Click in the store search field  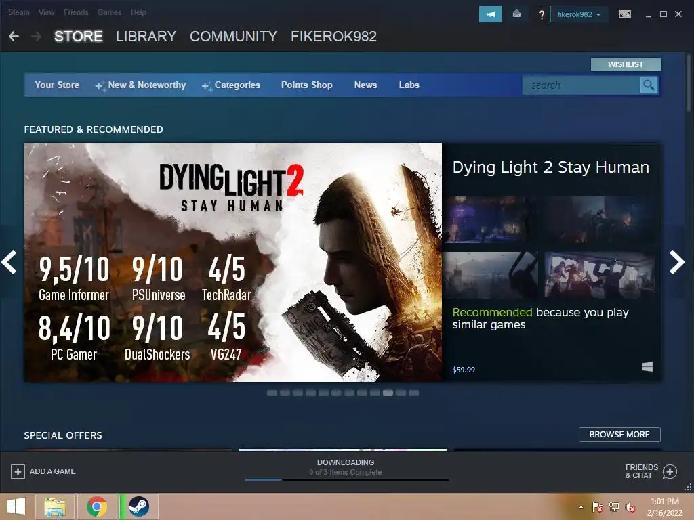pyautogui.click(x=581, y=85)
